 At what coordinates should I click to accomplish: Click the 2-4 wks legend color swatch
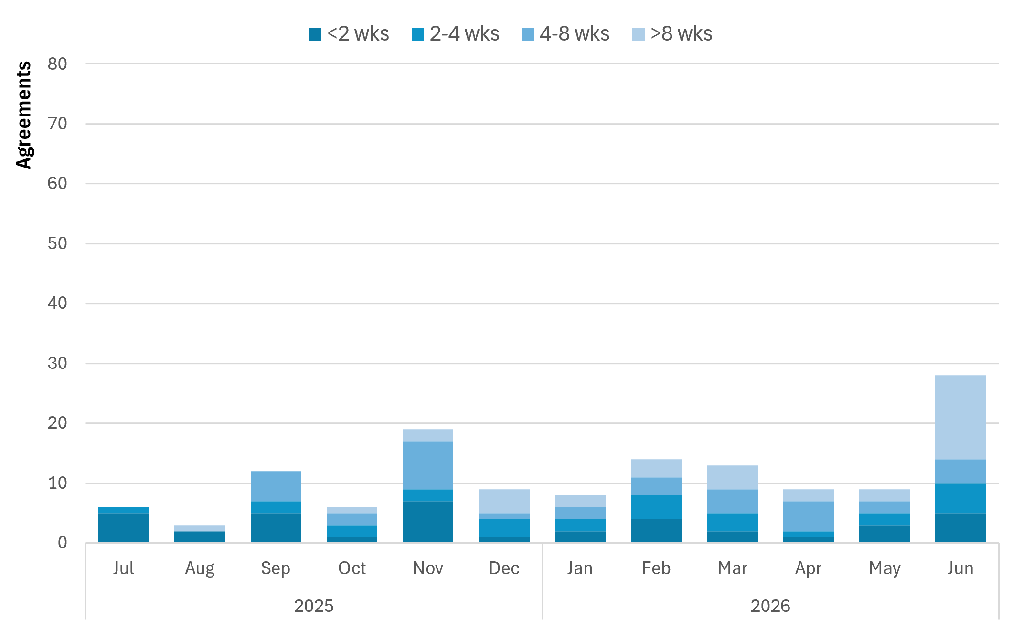pos(418,34)
